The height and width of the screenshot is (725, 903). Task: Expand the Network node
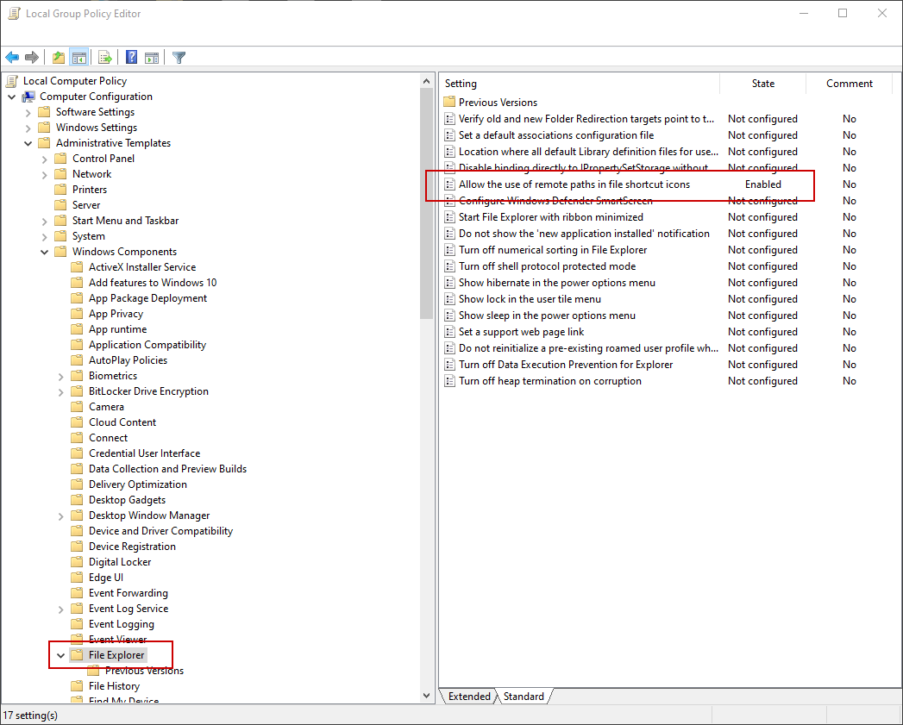click(44, 174)
